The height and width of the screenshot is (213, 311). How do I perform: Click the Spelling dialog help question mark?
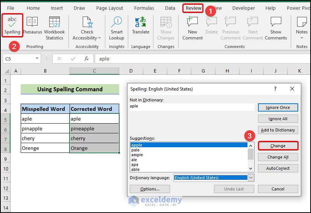(x=275, y=89)
